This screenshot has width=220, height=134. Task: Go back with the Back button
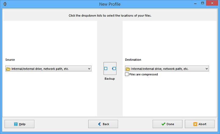(103, 124)
